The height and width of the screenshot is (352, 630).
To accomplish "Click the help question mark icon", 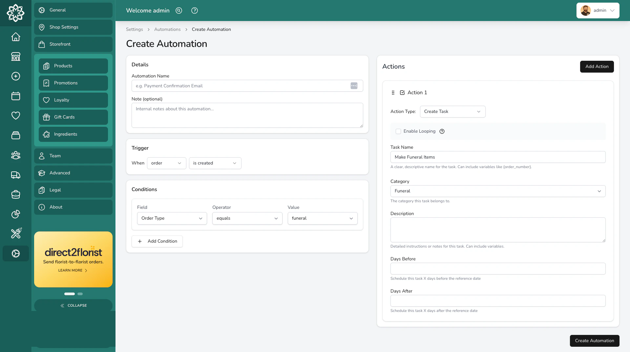I will pyautogui.click(x=194, y=11).
